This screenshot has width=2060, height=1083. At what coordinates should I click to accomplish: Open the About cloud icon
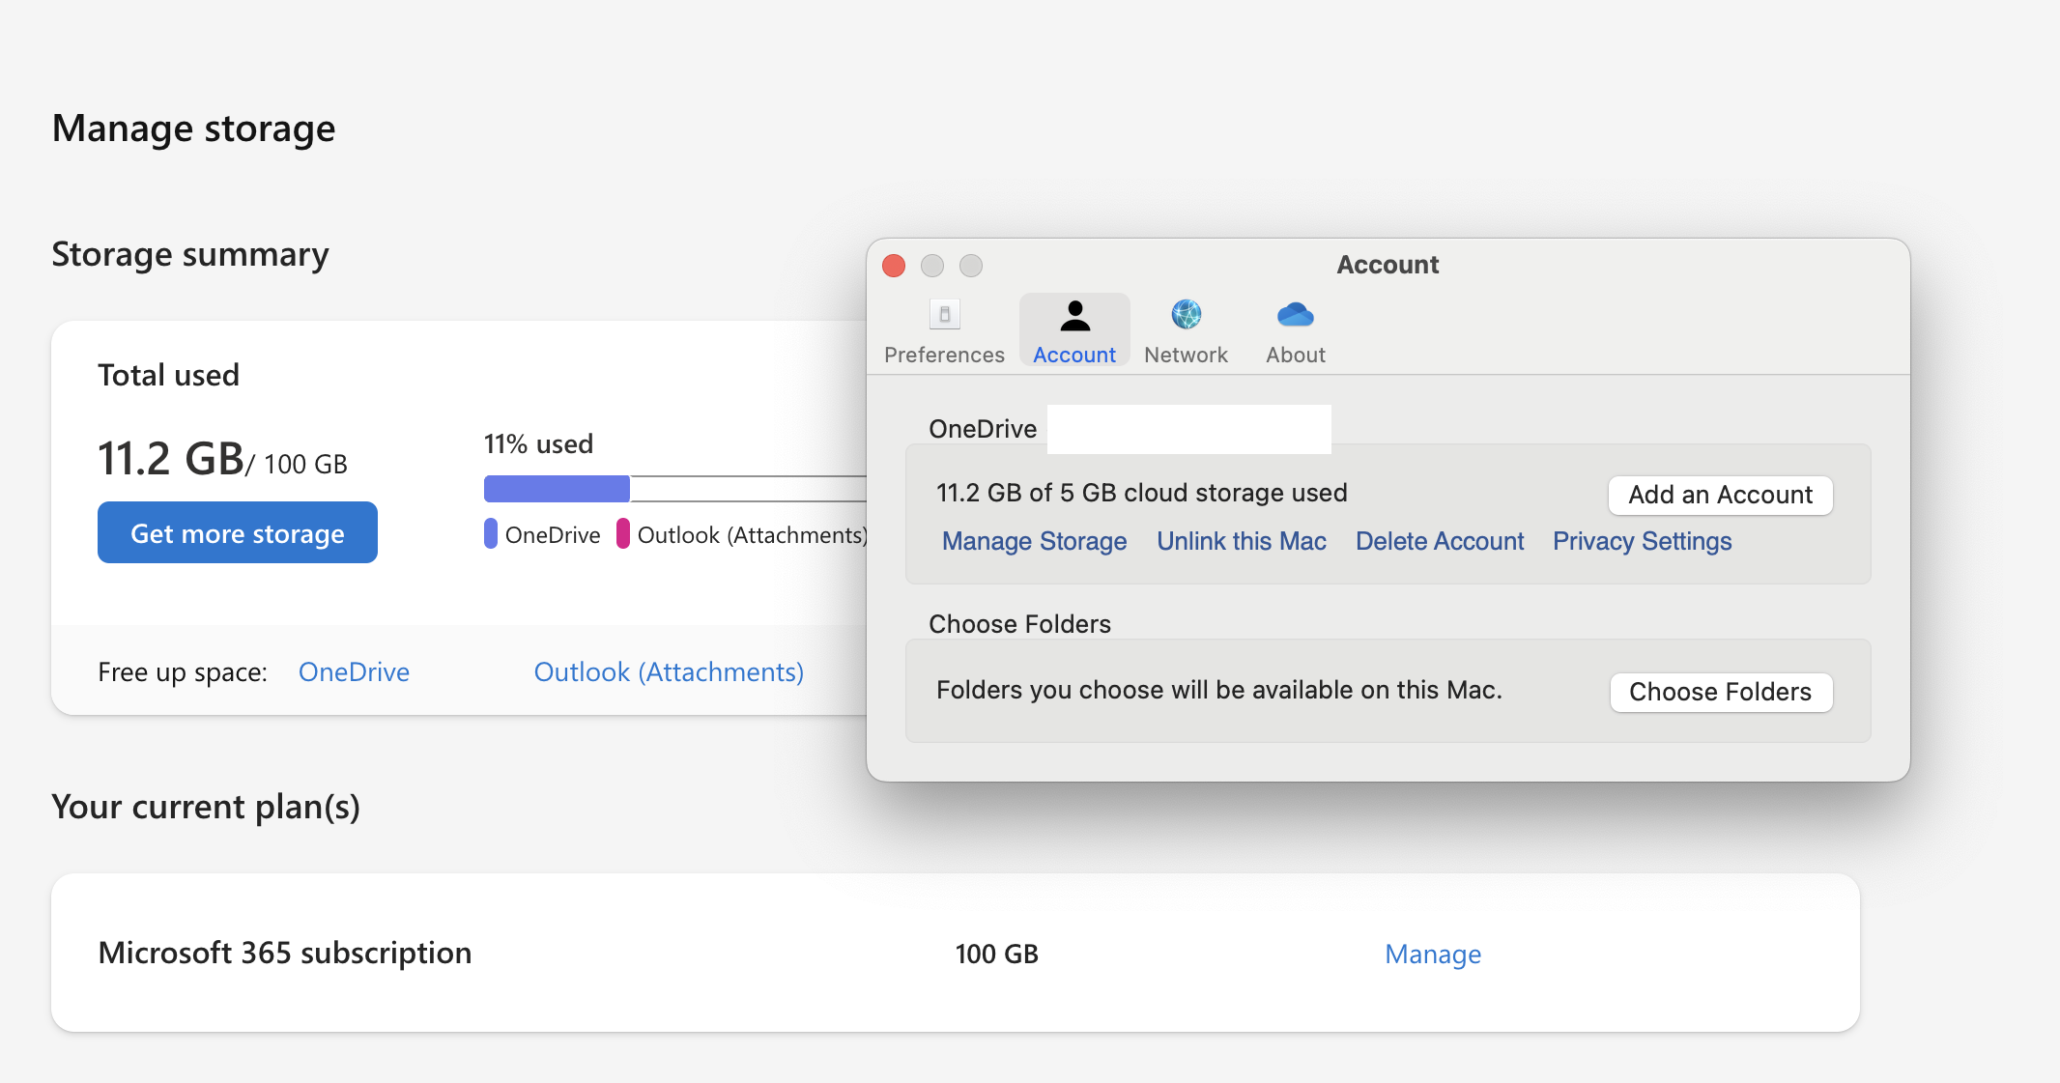coord(1295,314)
